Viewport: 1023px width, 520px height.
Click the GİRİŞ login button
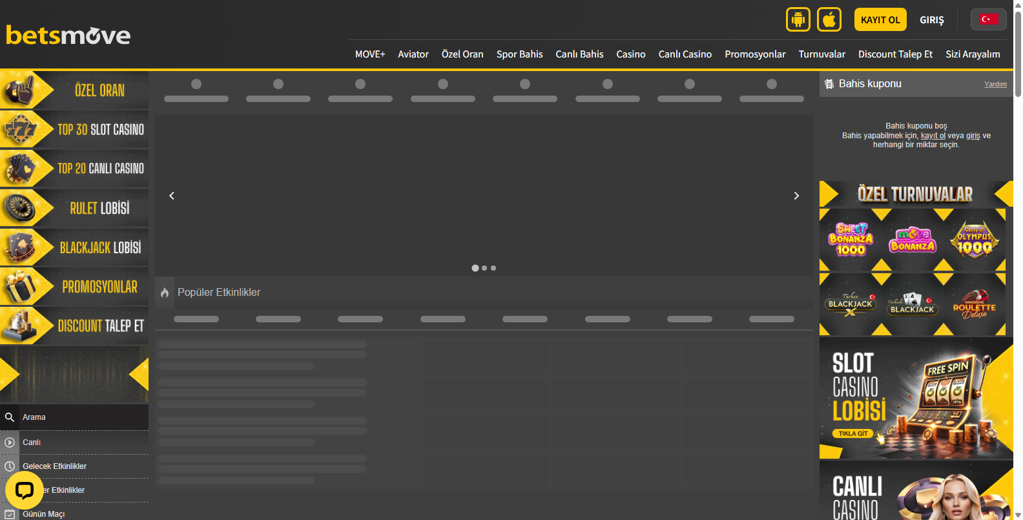click(932, 20)
